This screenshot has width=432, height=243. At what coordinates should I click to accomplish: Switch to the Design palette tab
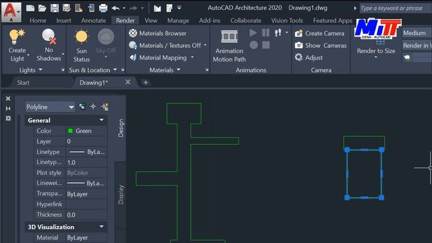121,128
